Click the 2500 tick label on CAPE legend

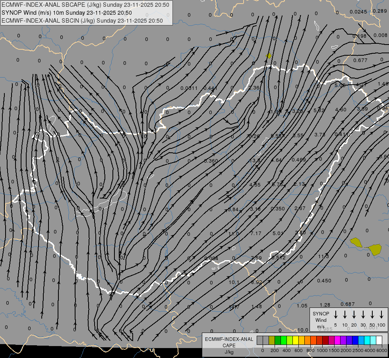point(358,350)
